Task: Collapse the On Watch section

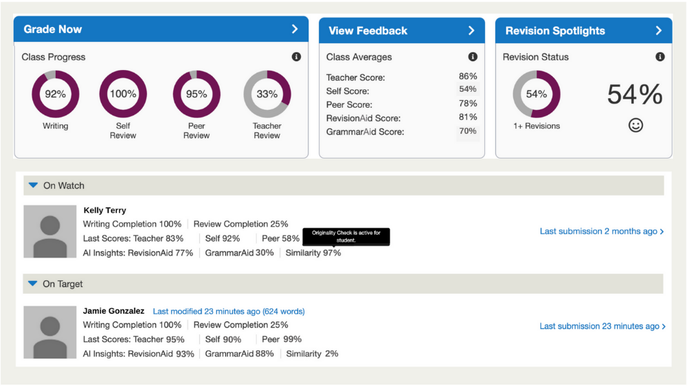Action: 33,185
